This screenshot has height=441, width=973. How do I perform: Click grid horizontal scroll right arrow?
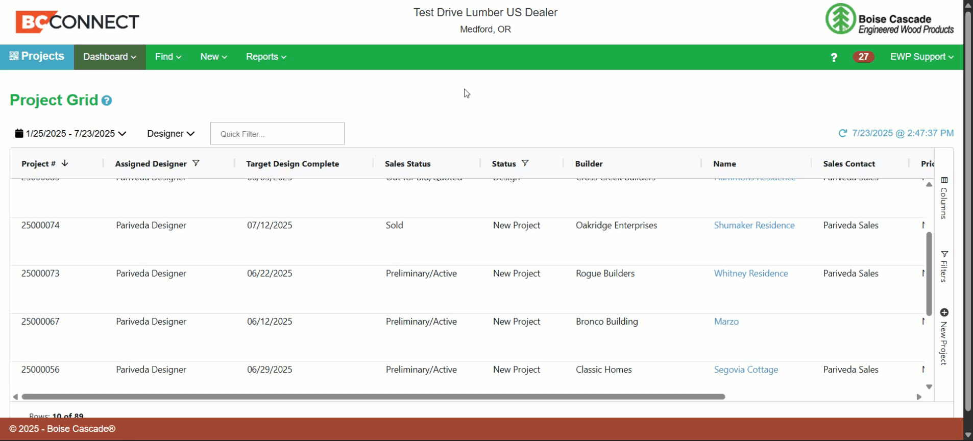pos(919,397)
